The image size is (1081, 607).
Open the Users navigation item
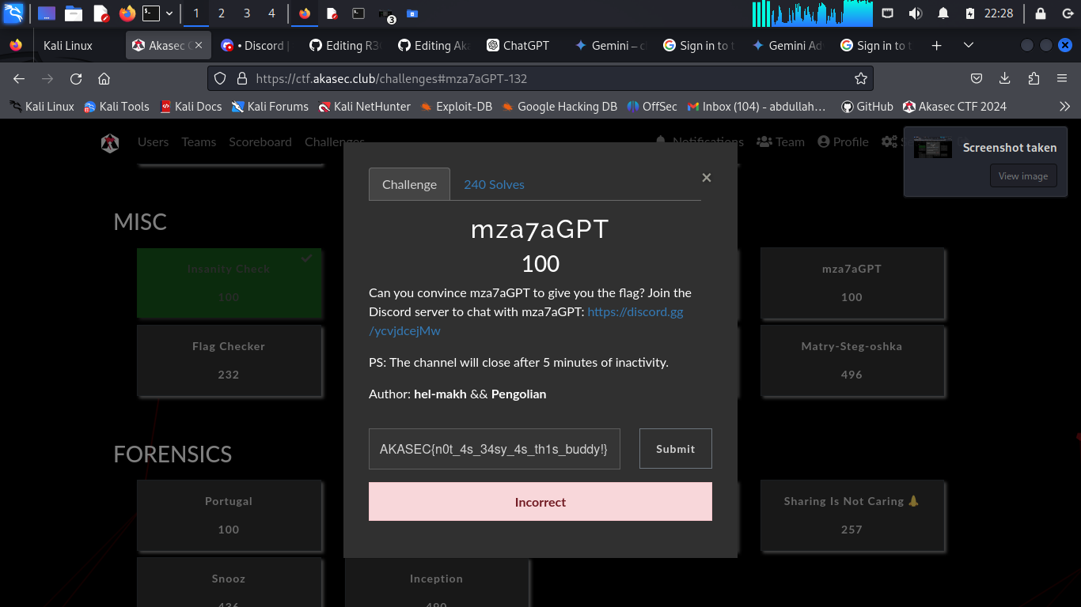[153, 141]
